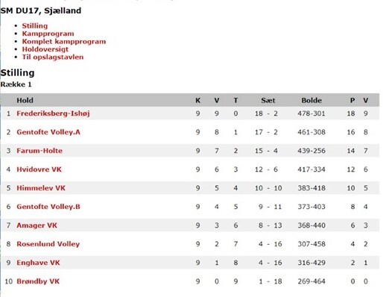This screenshot has width=392, height=297.
Task: Click the Sæt column header
Action: pos(268,101)
